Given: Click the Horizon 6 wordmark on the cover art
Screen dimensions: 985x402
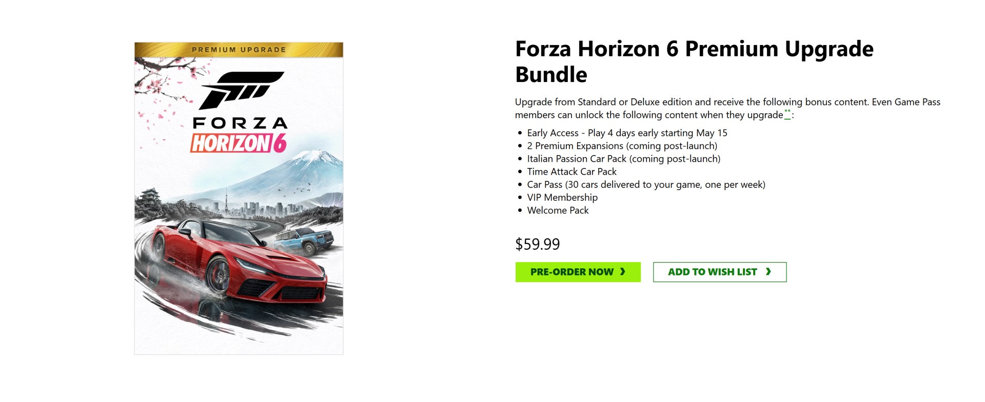Looking at the screenshot, I should (239, 143).
